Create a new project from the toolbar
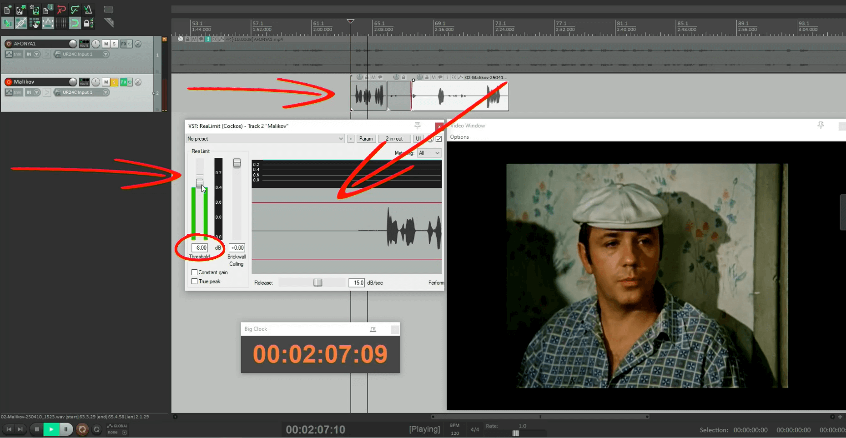The image size is (846, 438). click(x=8, y=9)
